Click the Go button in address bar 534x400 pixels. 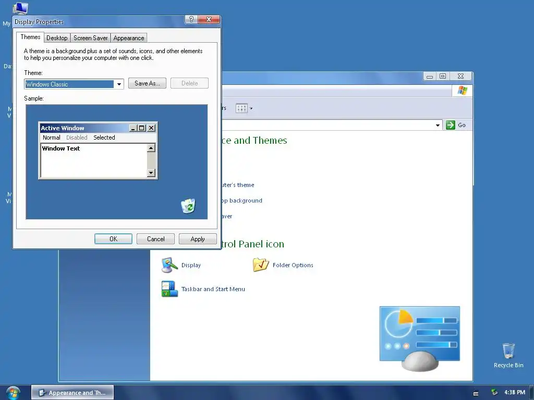click(x=457, y=125)
